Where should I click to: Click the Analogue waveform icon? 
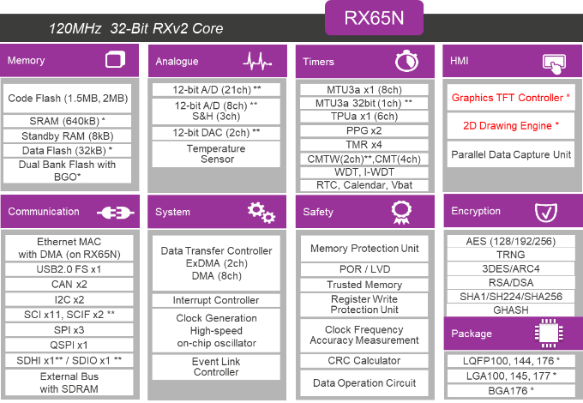tap(257, 62)
